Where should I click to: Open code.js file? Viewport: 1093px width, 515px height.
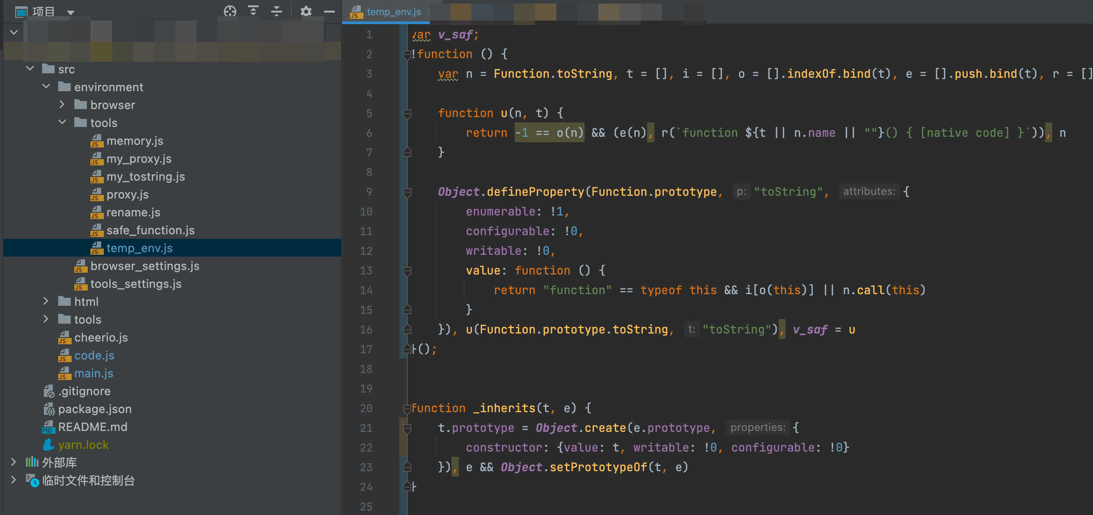pos(94,355)
